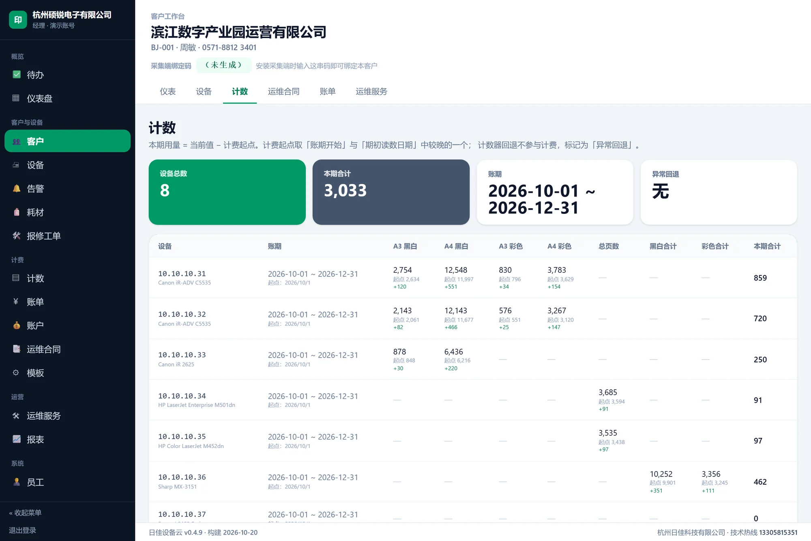Open the 报修工单 tools icon
811x541 pixels.
coord(17,235)
